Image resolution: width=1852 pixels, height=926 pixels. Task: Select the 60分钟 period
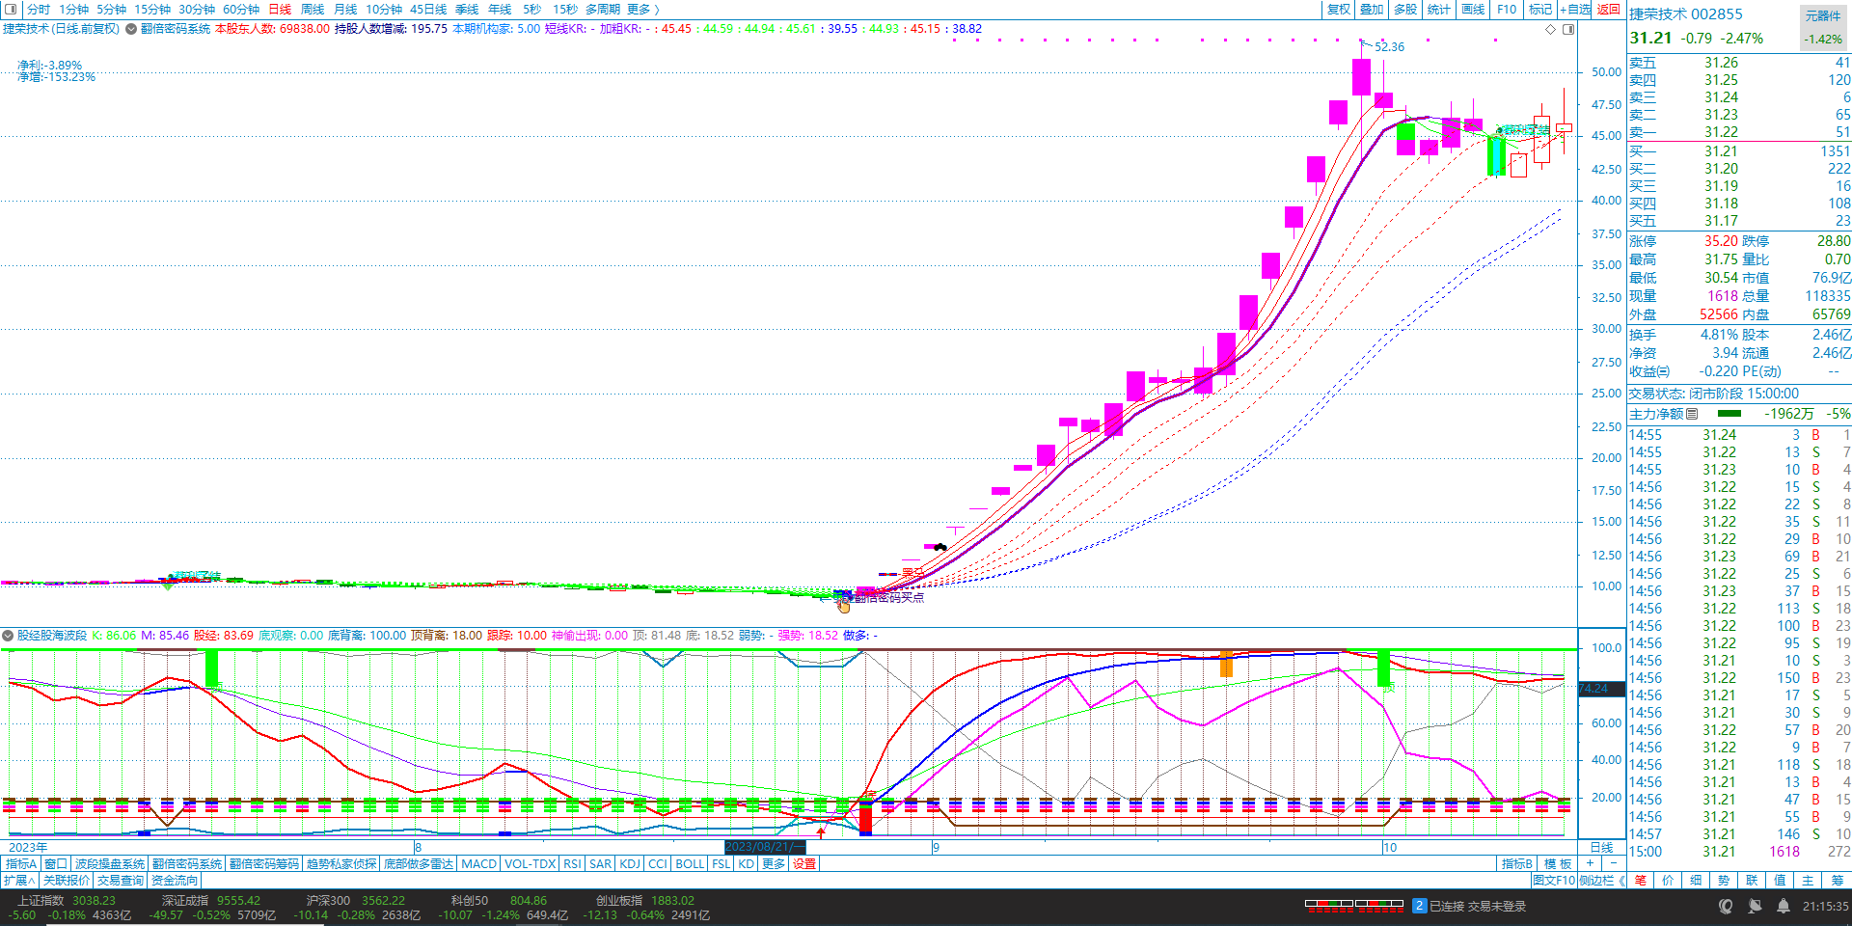pos(241,10)
